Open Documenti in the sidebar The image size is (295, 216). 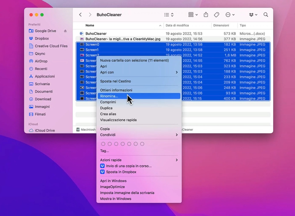(44, 92)
